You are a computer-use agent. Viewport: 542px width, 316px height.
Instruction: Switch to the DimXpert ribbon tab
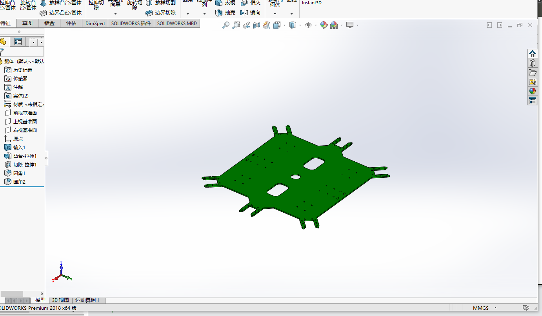coord(95,23)
